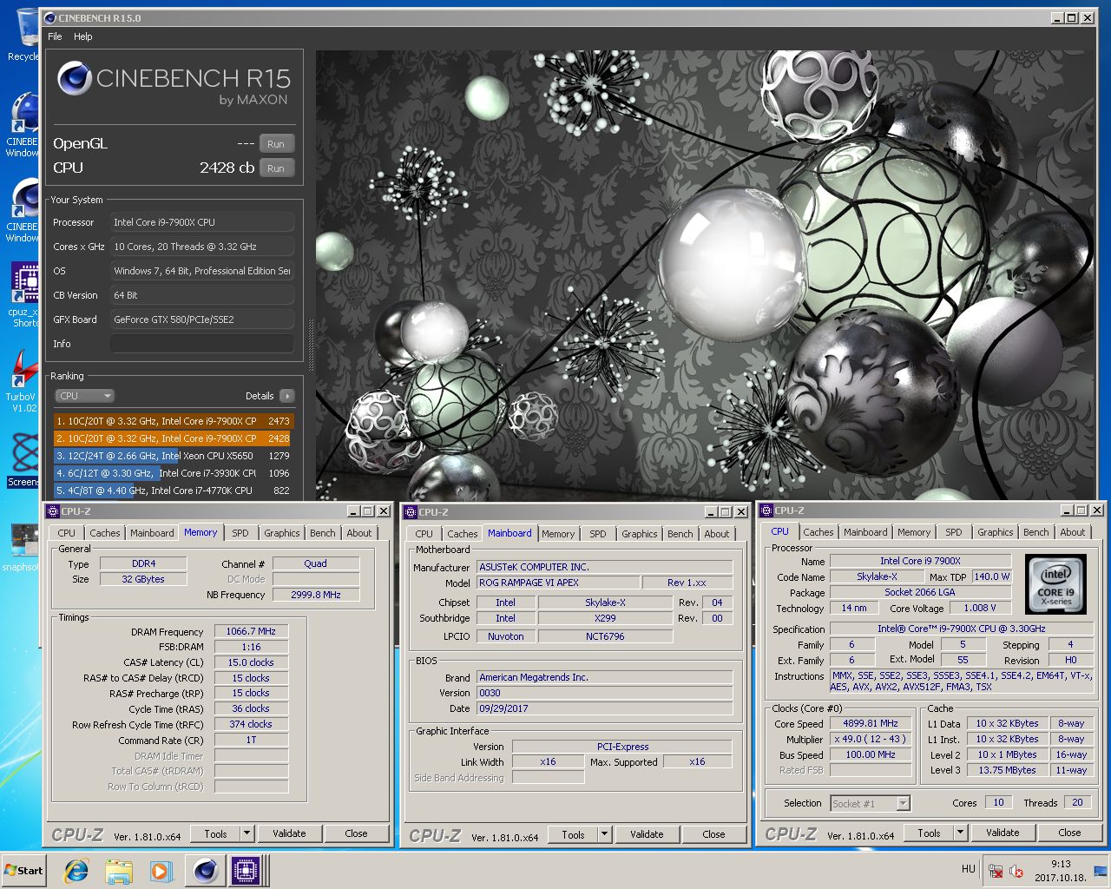Click the tray monitor icon at the right edge

[1101, 871]
